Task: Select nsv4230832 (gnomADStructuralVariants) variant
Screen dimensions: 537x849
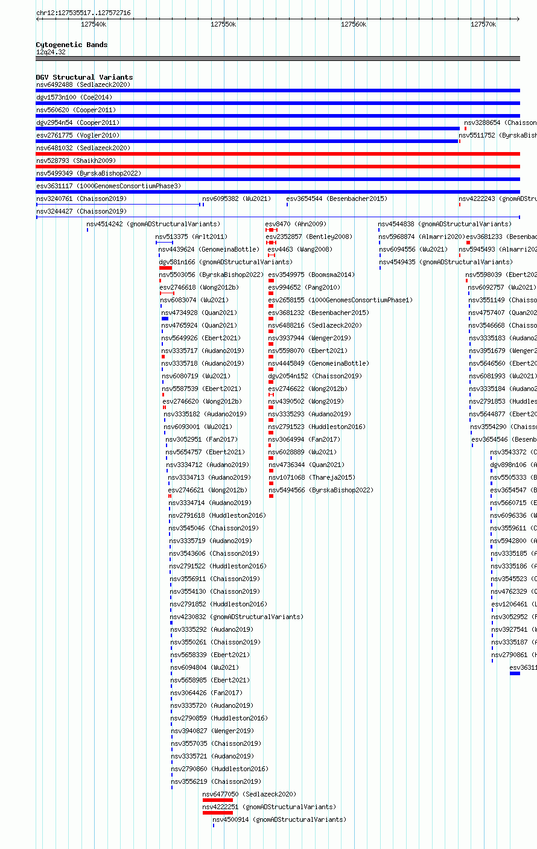Action: 237,617
